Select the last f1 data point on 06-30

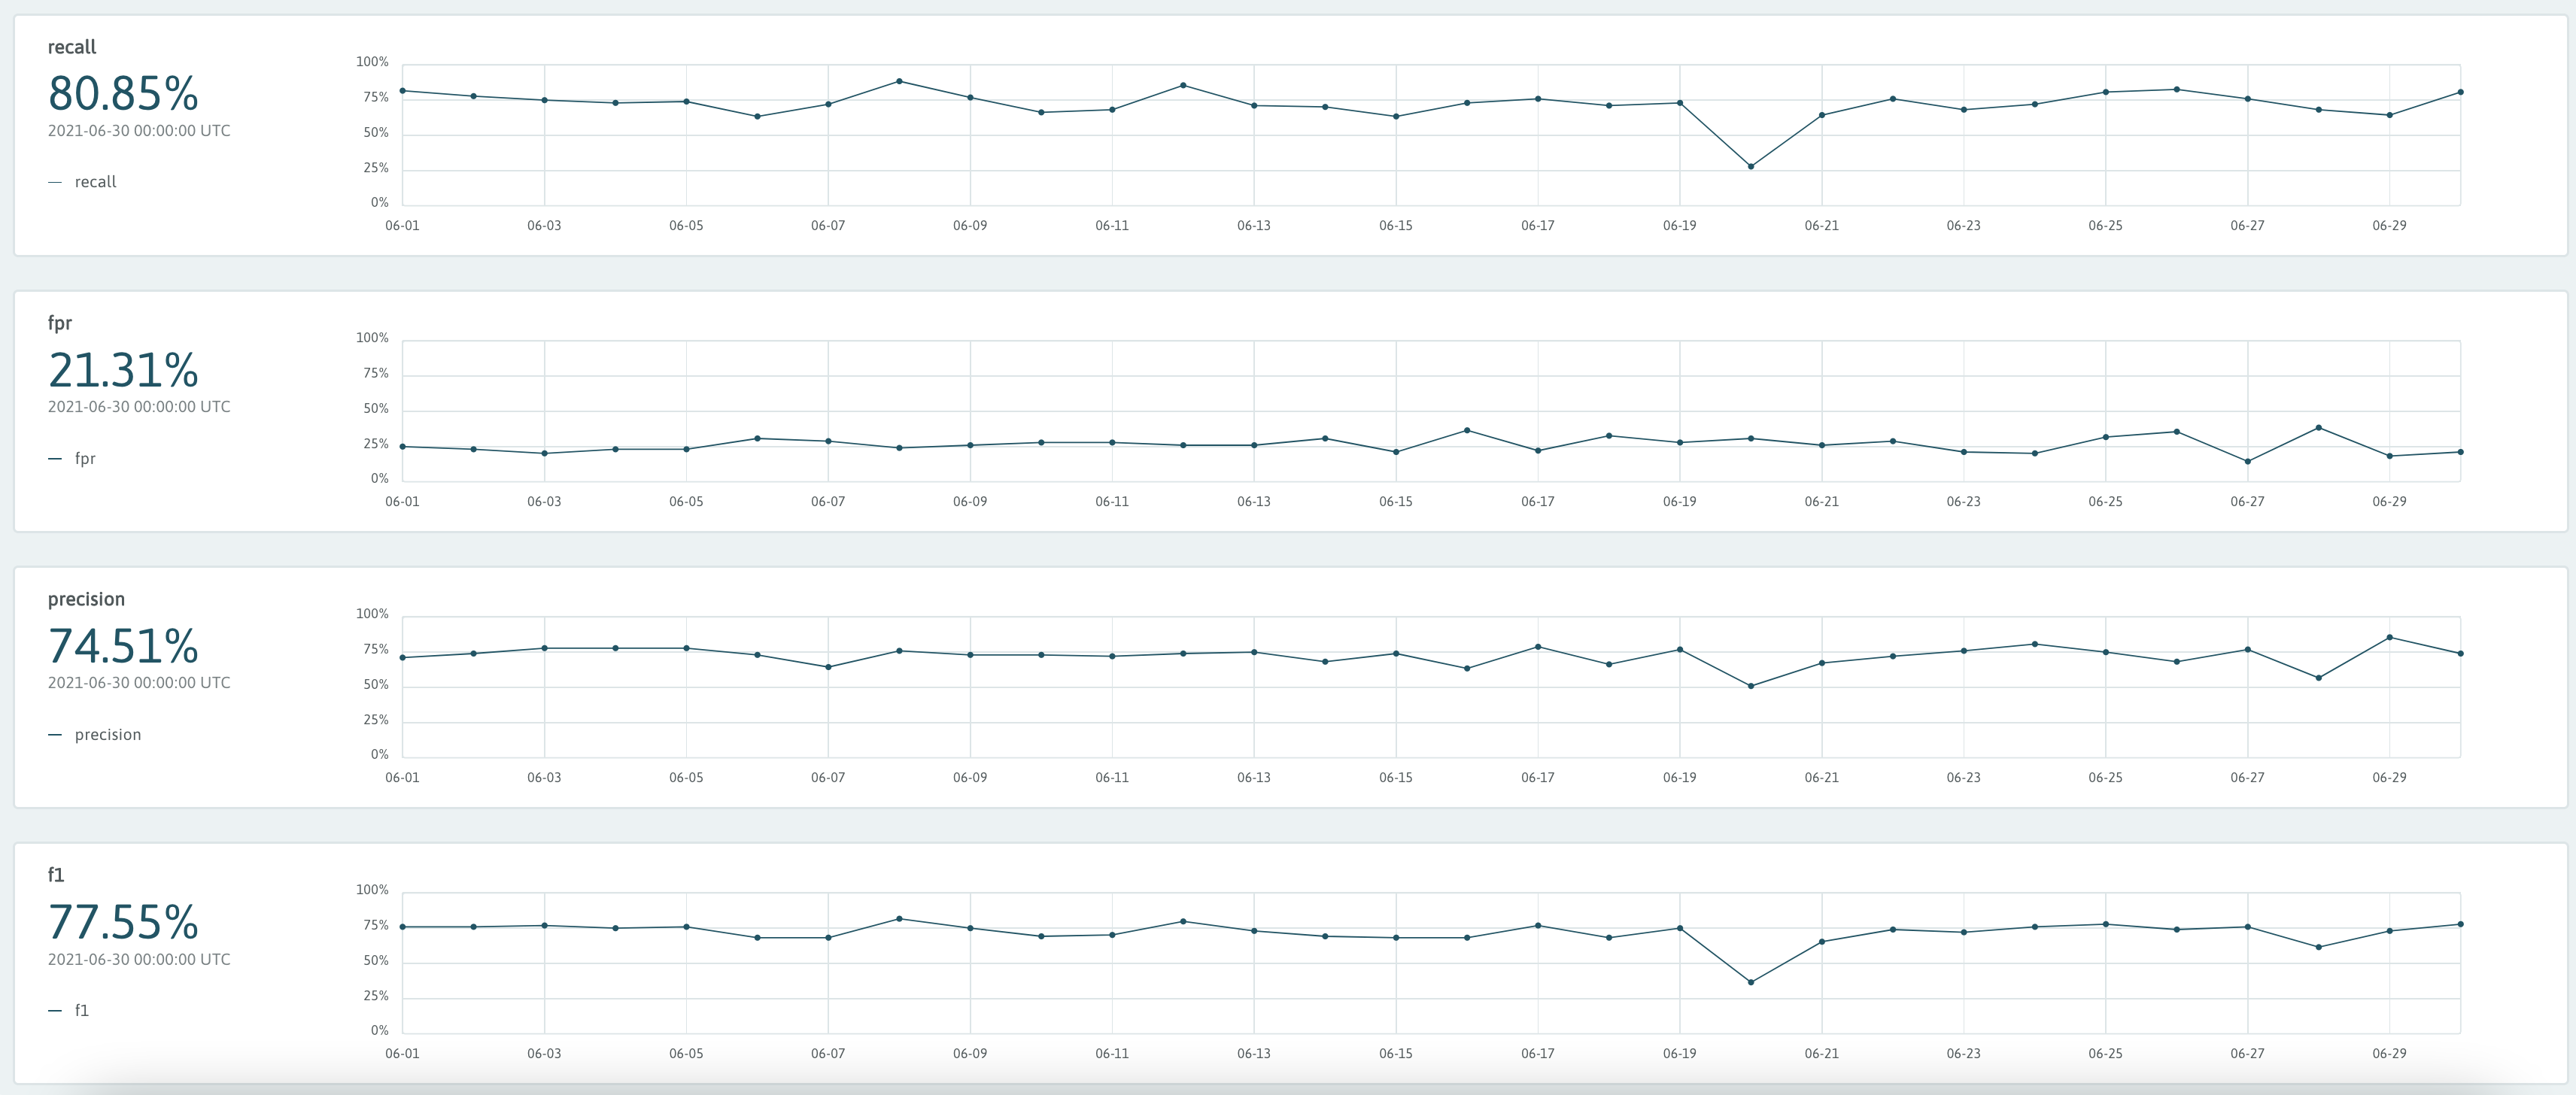click(x=2460, y=924)
